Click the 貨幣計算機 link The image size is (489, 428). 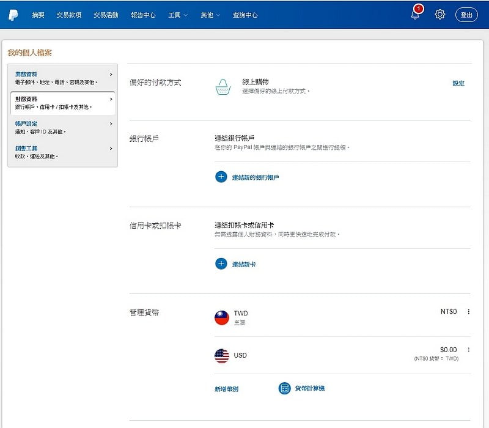pyautogui.click(x=310, y=388)
